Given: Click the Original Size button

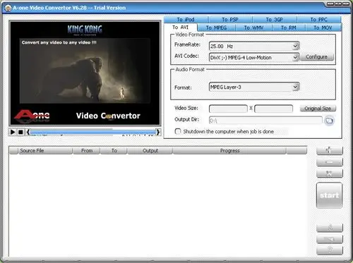Looking at the screenshot, I should tap(318, 109).
